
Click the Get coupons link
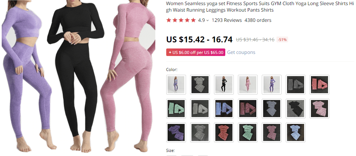(241, 52)
